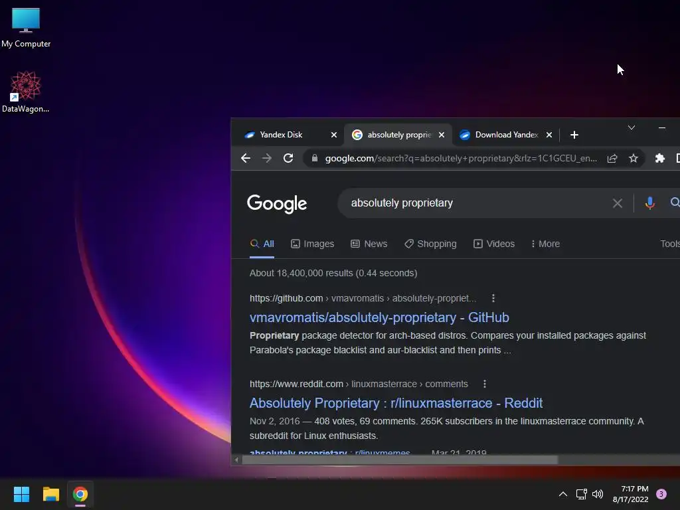Close the Download Yandex tab

549,135
